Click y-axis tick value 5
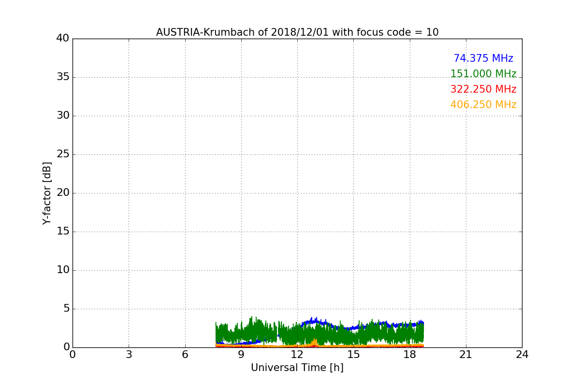Viewport: 580px width, 386px height. point(66,309)
